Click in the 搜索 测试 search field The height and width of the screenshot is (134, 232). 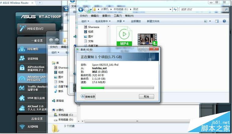[x=201, y=9]
